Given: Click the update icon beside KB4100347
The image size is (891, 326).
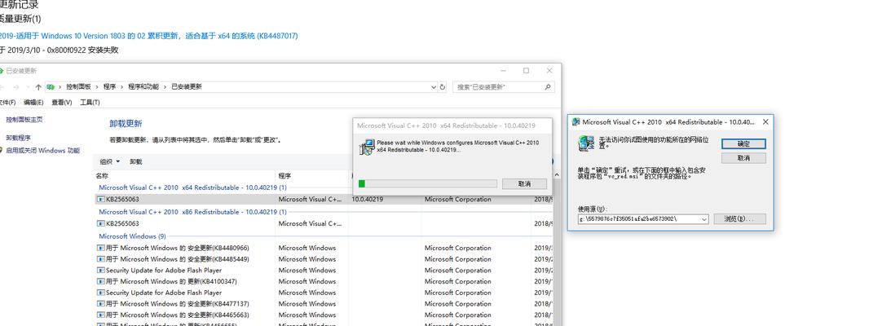Looking at the screenshot, I should (x=101, y=281).
